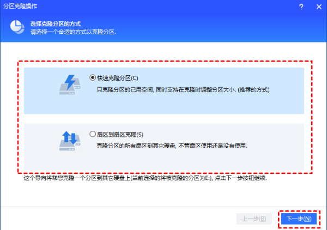
Task: Click the question mark help icon
Action: point(301,5)
